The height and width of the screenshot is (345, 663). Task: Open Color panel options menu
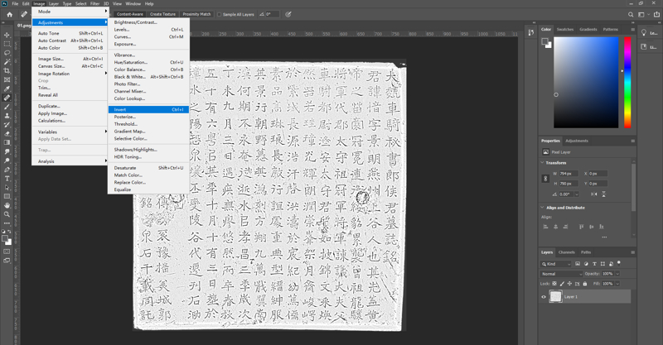632,30
